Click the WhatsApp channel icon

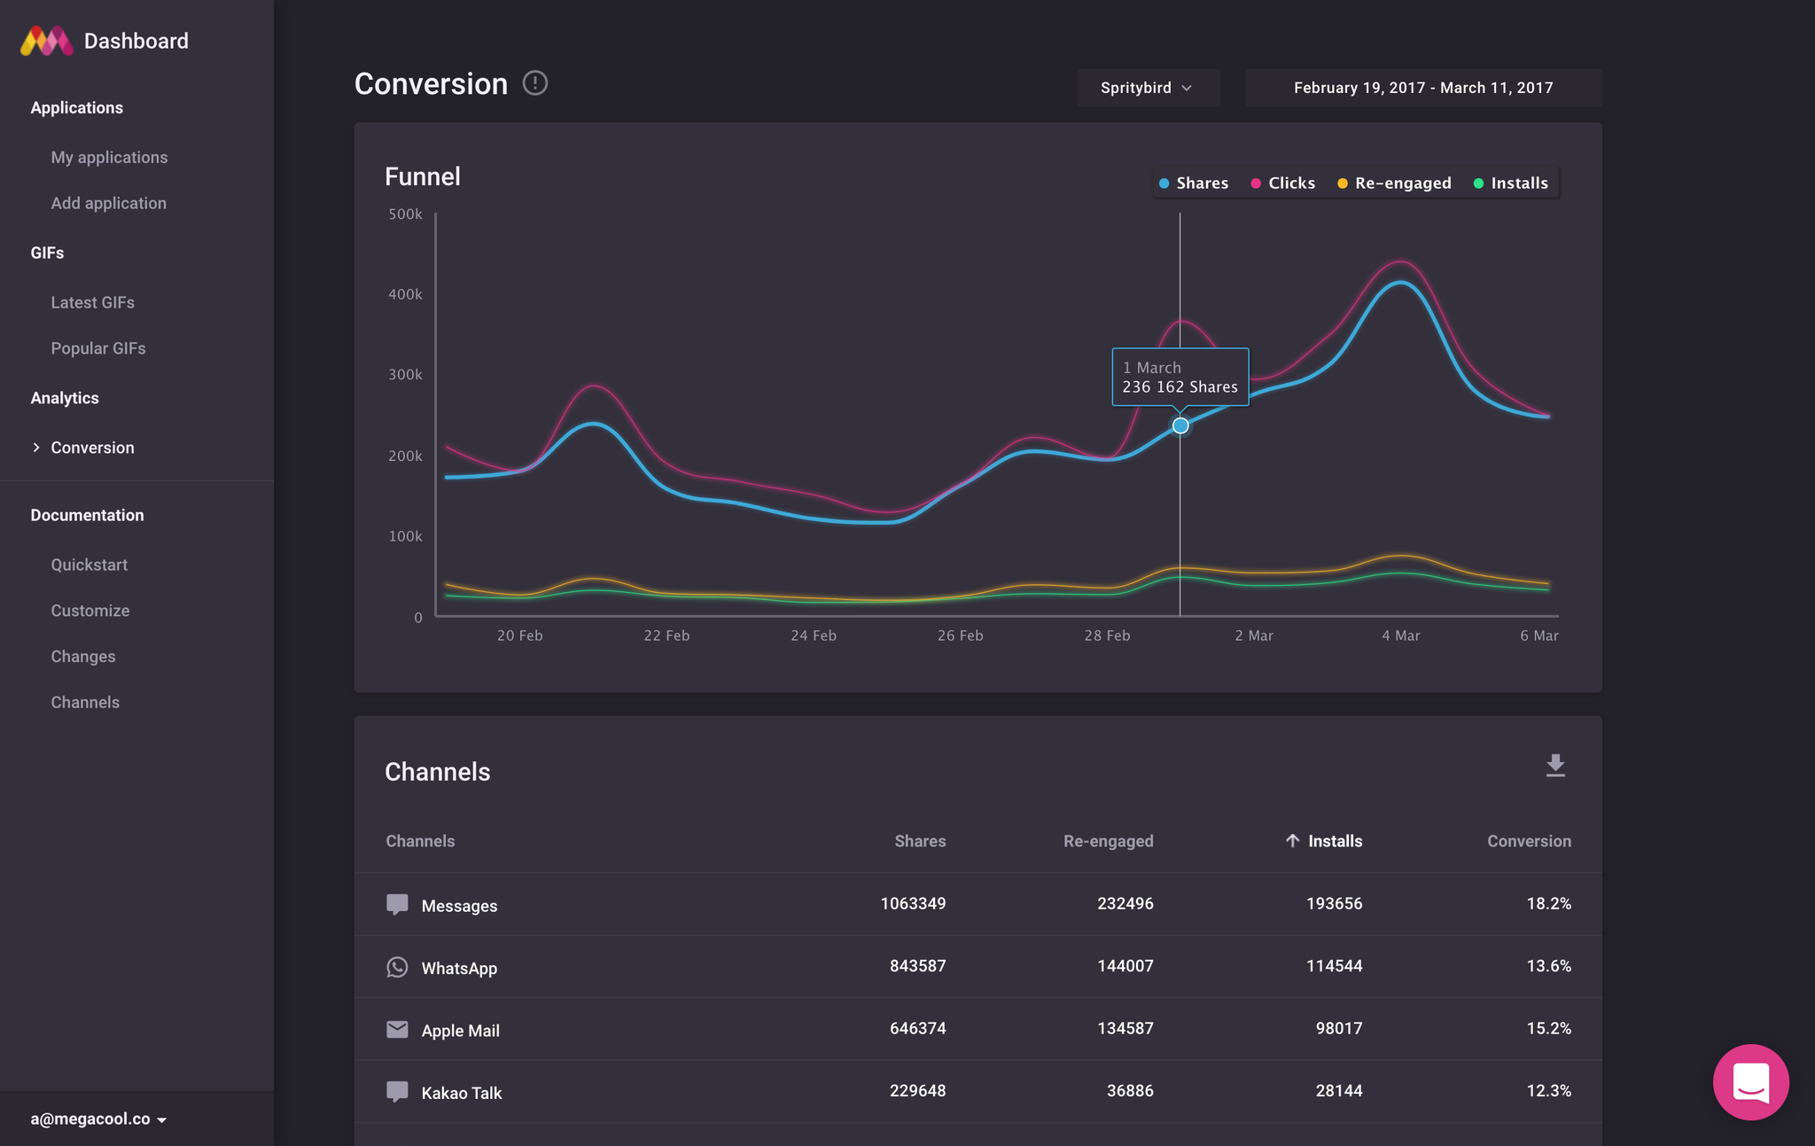pyautogui.click(x=397, y=967)
